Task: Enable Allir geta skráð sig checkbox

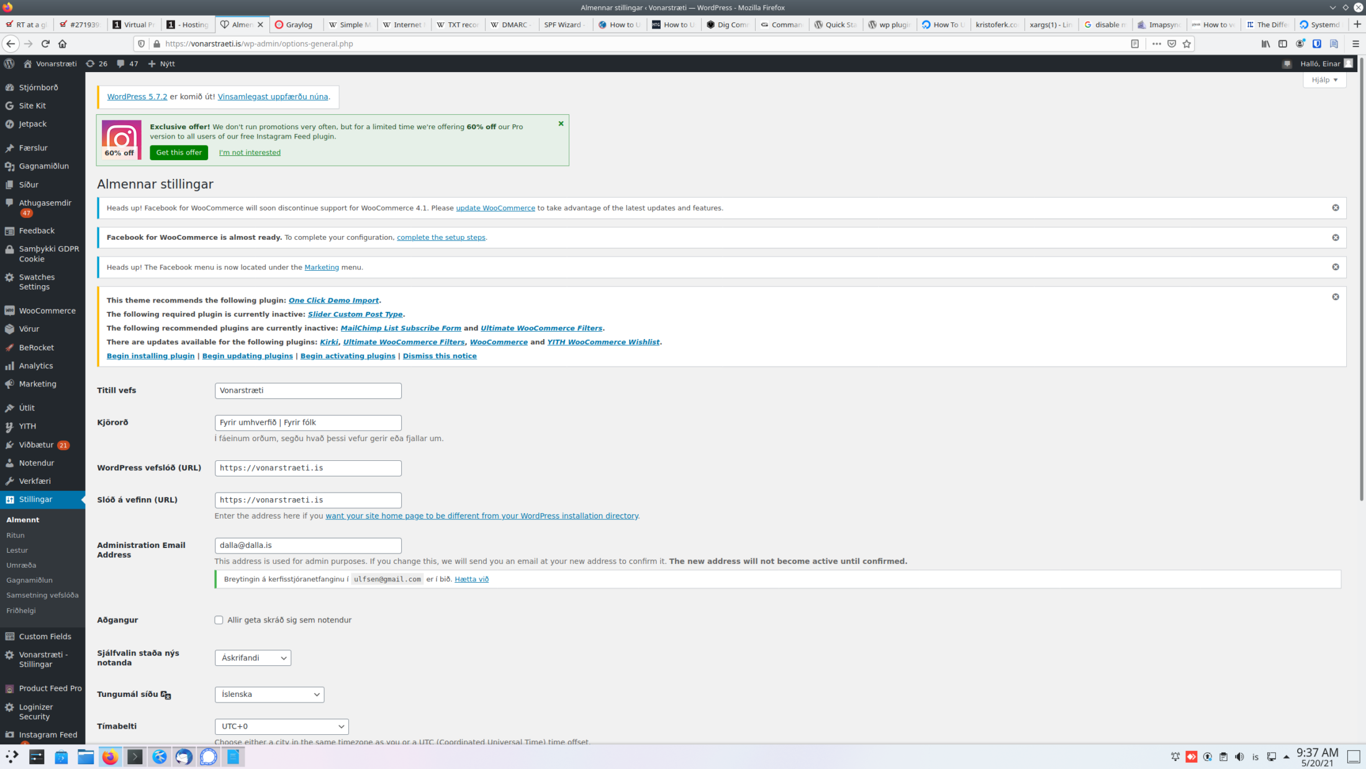Action: (x=219, y=620)
